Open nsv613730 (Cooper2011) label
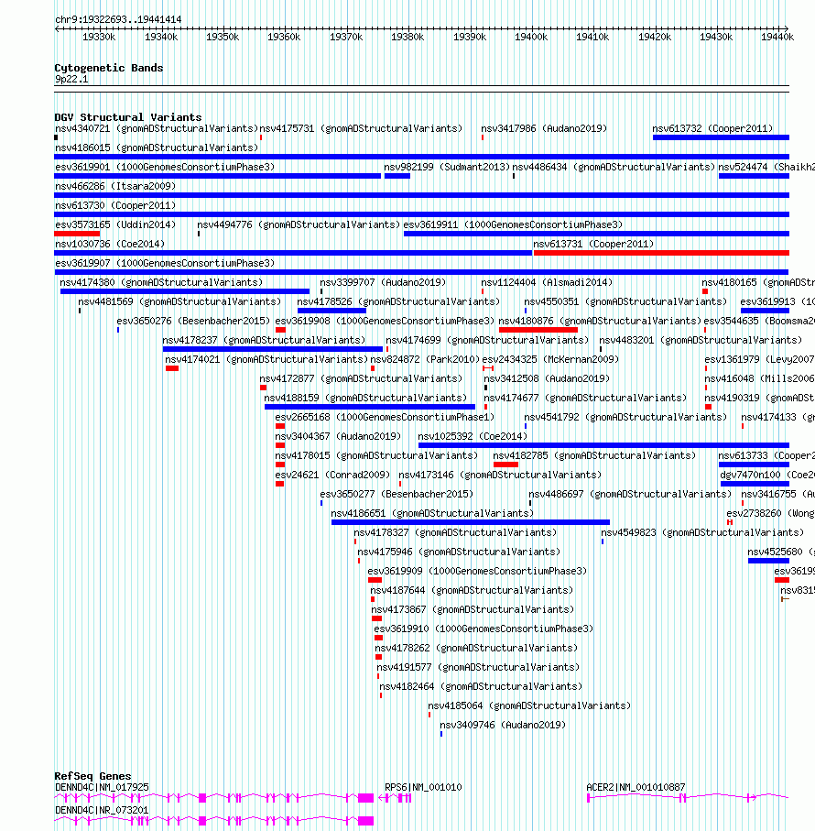815x831 pixels. tap(114, 205)
